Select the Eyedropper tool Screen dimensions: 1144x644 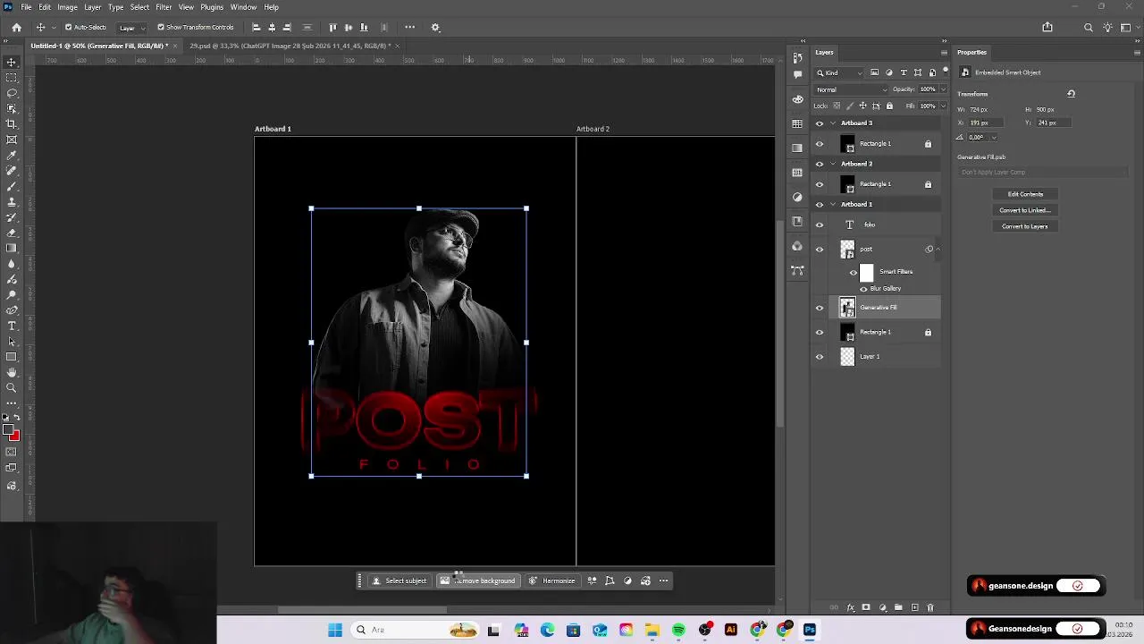pyautogui.click(x=12, y=155)
